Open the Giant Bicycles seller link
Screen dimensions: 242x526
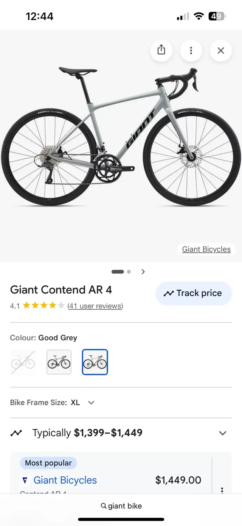tap(65, 480)
